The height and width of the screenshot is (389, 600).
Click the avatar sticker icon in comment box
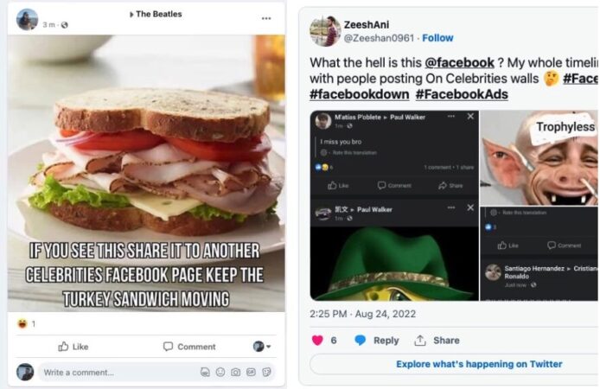click(205, 372)
